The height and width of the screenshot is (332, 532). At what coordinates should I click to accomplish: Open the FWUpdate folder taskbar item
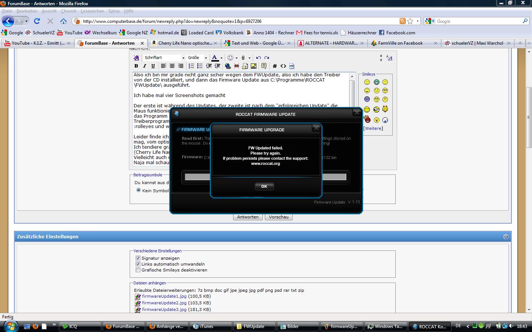pyautogui.click(x=254, y=326)
